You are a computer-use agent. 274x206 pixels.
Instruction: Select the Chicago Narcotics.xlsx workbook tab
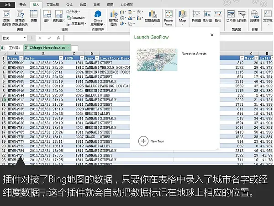coord(47,47)
